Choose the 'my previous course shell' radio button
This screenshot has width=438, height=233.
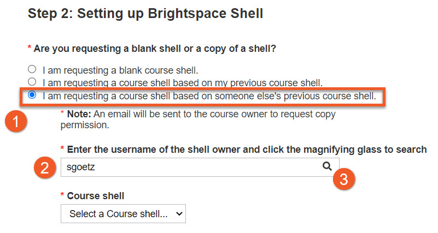click(32, 82)
